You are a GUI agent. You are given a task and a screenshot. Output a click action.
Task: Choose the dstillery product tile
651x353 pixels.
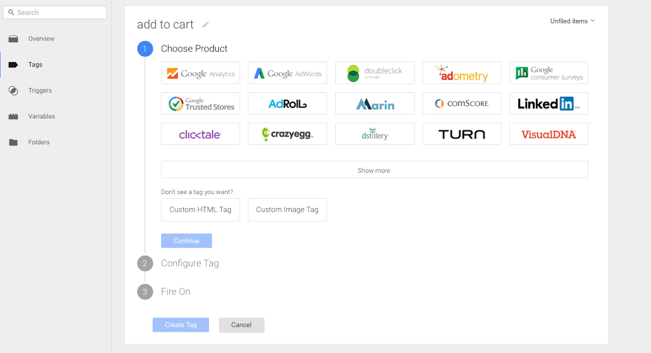click(x=374, y=134)
